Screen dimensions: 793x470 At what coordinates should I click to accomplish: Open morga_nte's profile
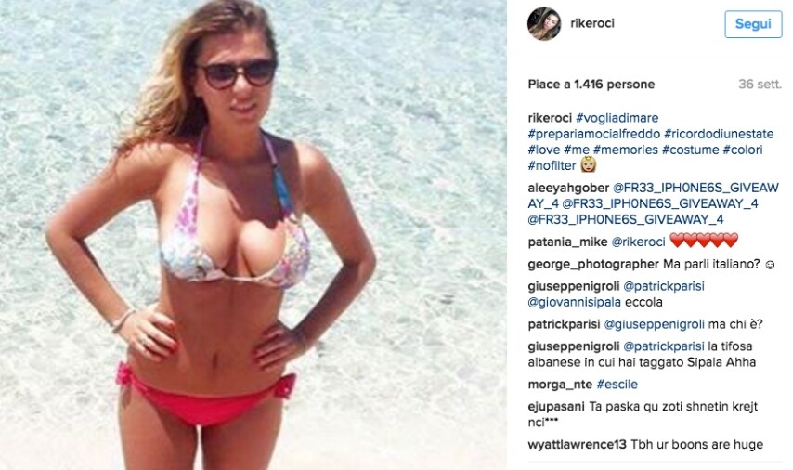click(x=560, y=385)
